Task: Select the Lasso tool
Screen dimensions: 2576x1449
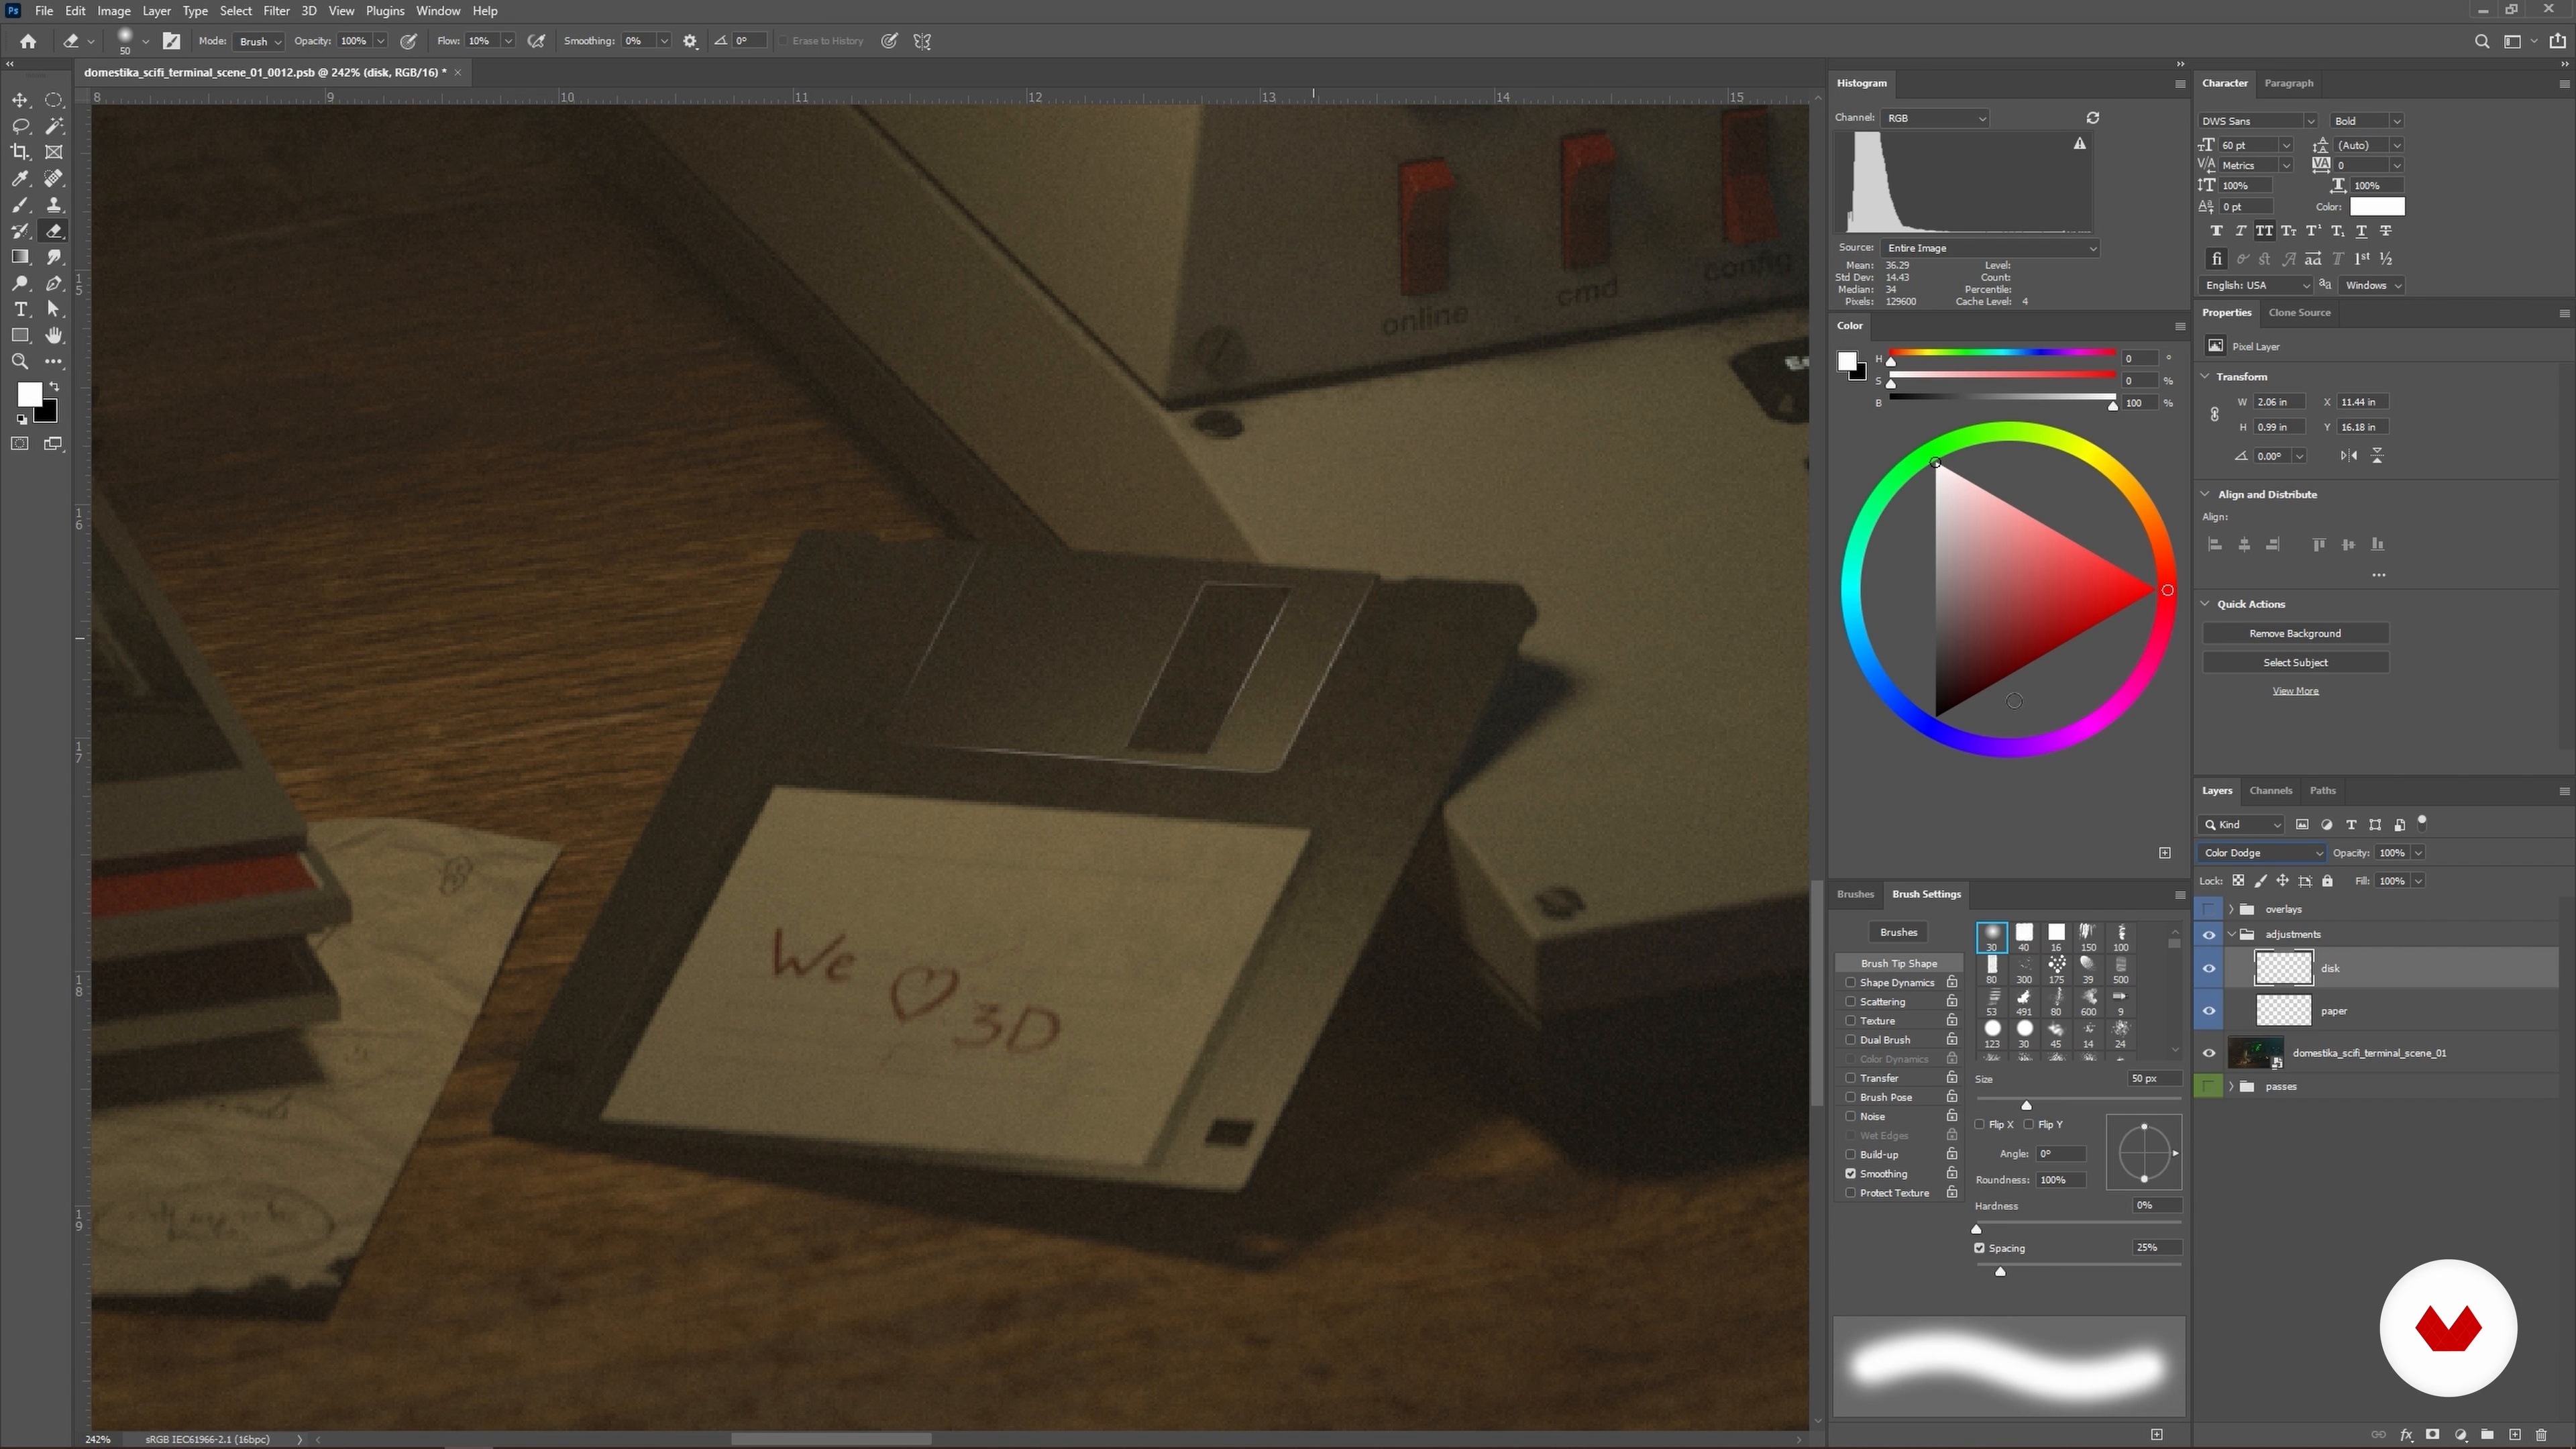Action: click(20, 126)
